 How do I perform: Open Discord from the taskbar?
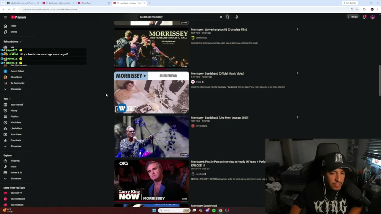coord(207,210)
